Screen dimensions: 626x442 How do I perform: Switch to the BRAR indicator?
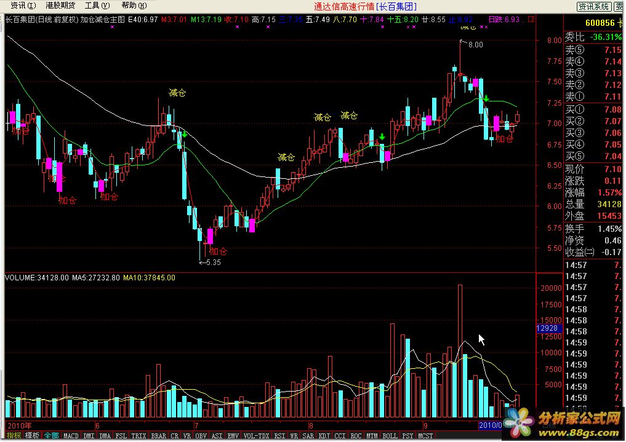[158, 436]
